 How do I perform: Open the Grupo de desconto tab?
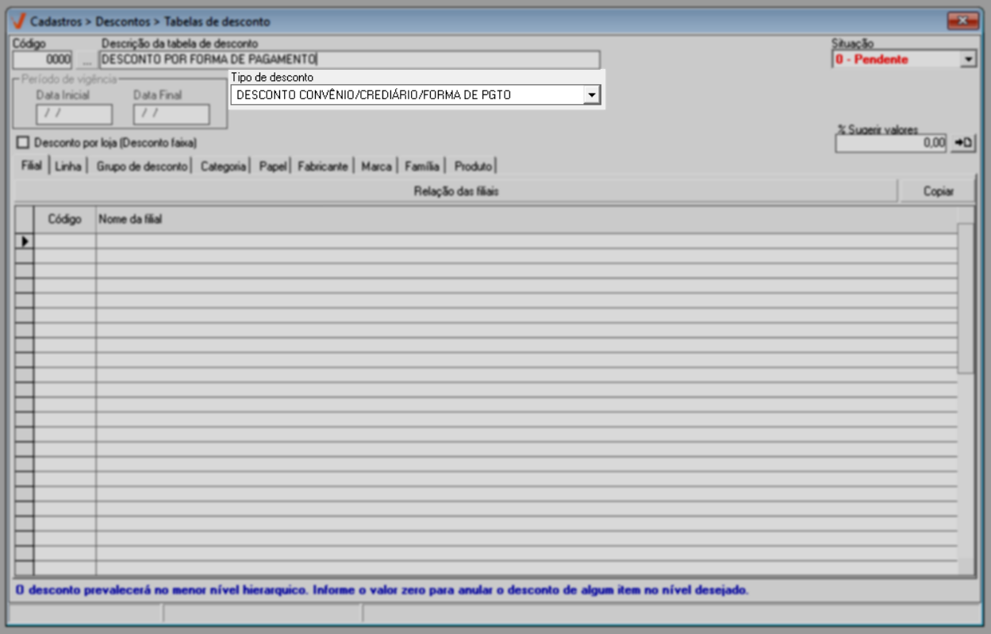click(x=142, y=167)
